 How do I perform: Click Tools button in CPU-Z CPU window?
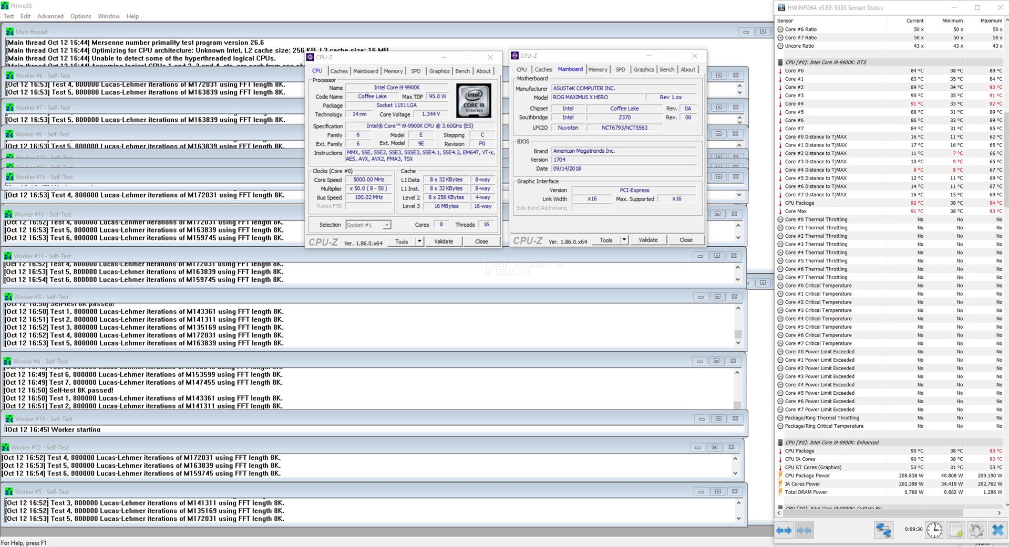click(x=401, y=241)
